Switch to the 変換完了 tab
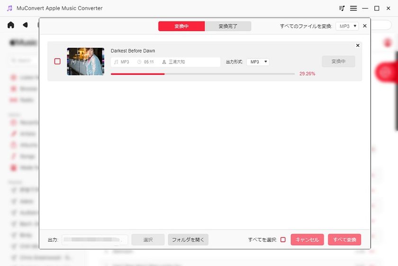398x266 pixels. coord(228,26)
